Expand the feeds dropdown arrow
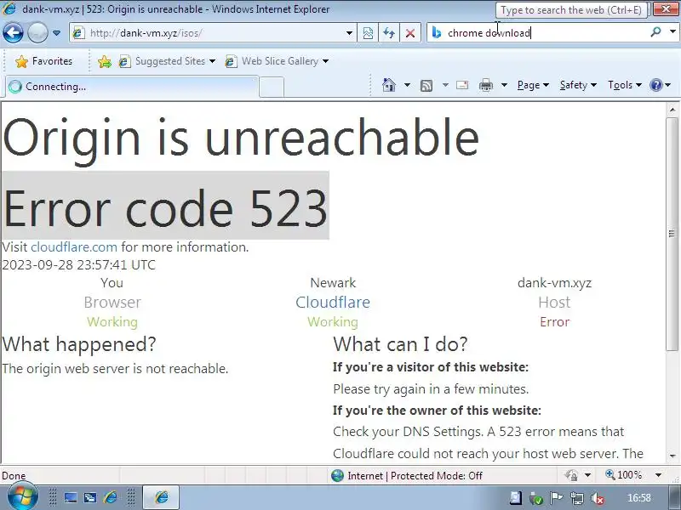Screen dimensions: 681x510 [445, 85]
